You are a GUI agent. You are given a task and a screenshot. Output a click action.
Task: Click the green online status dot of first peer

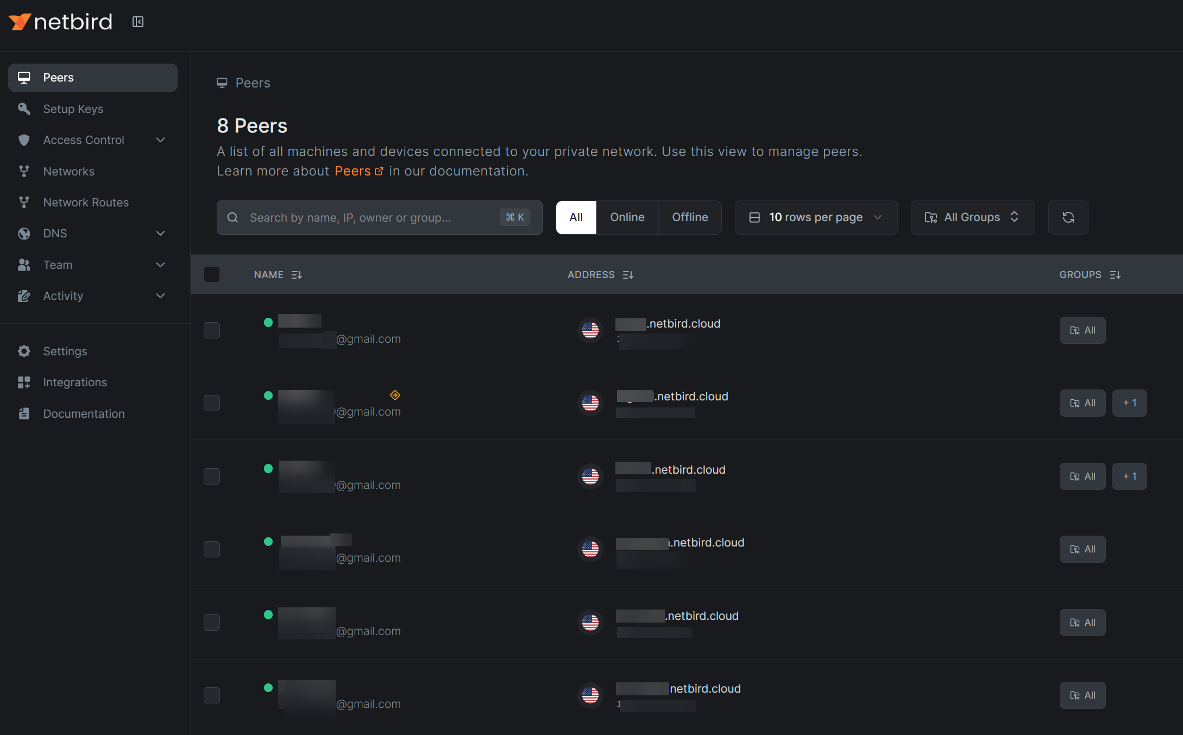coord(268,322)
